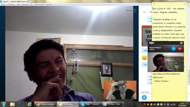This screenshot has height=107, width=190.
Task: Click the Windows Start button
Action: (4, 104)
